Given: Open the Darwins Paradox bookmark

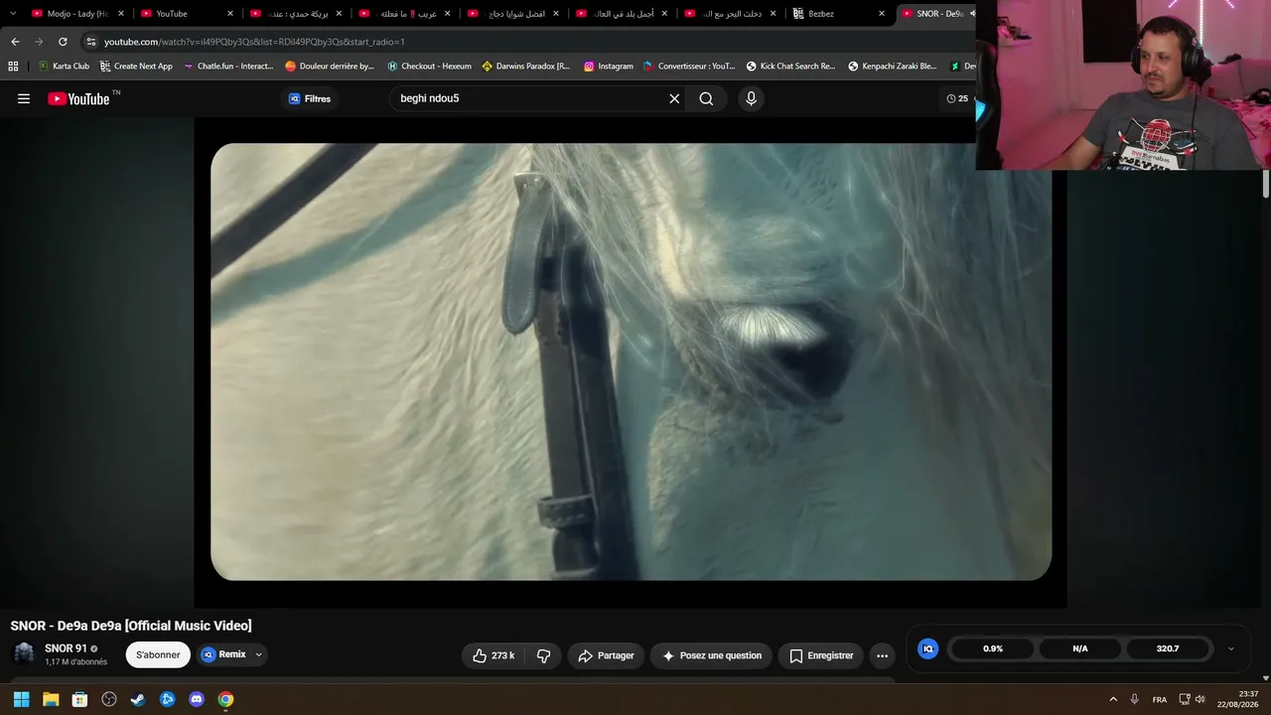Looking at the screenshot, I should click(525, 67).
